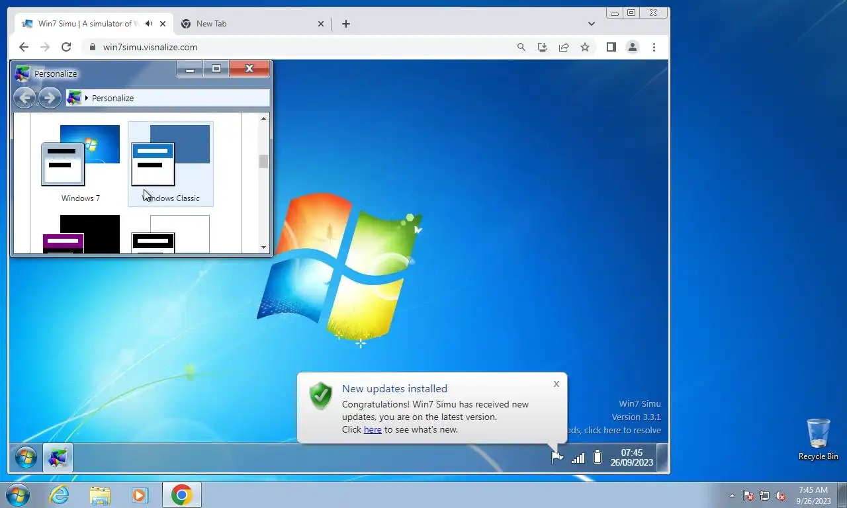
Task: Open the host Windows Start button
Action: [17, 495]
